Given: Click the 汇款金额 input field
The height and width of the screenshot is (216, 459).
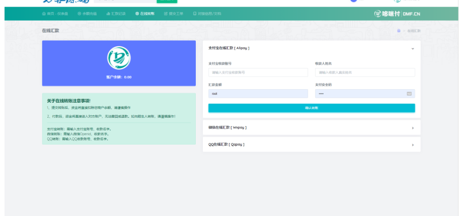Looking at the screenshot, I should click(258, 94).
